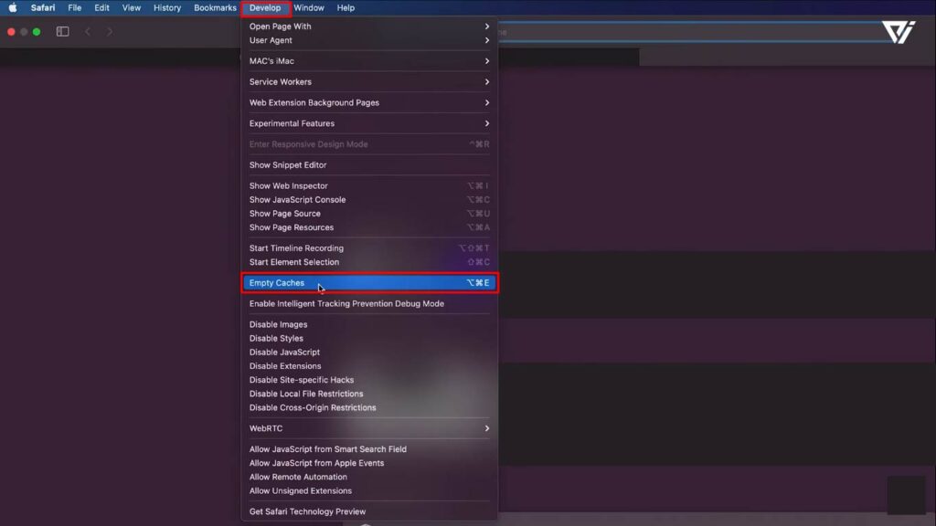
Task: Open the View menu
Action: (132, 7)
